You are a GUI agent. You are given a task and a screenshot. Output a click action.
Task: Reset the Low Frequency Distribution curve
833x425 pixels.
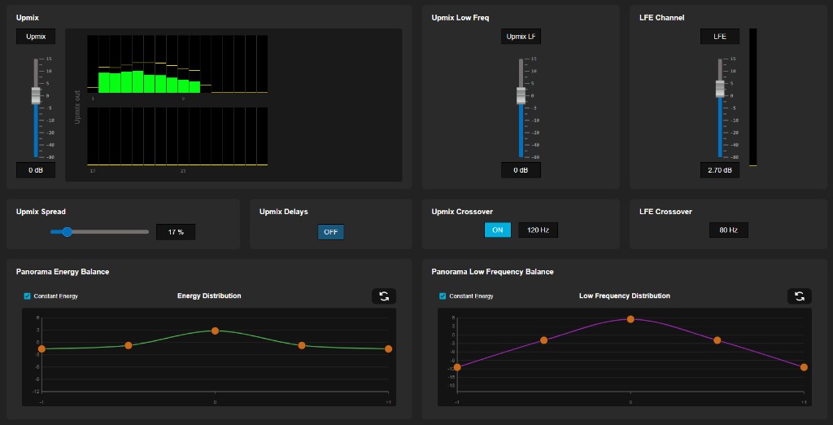(x=799, y=296)
